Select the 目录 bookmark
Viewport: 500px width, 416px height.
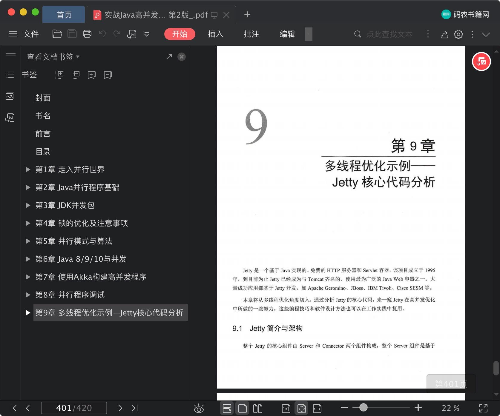coord(43,152)
